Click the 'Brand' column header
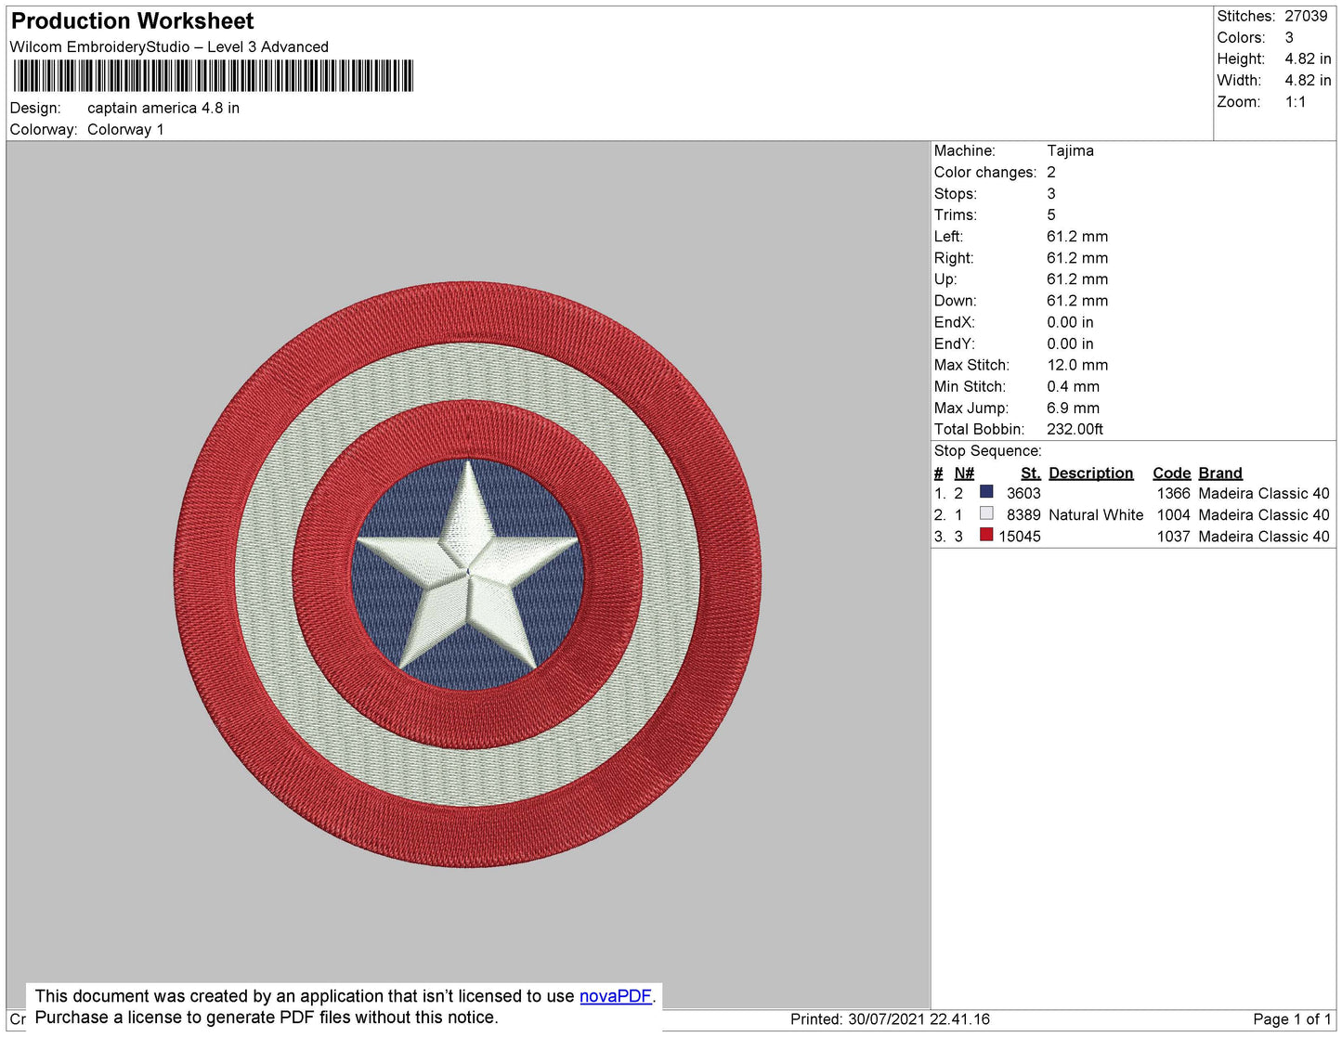This screenshot has width=1342, height=1037. [1220, 473]
